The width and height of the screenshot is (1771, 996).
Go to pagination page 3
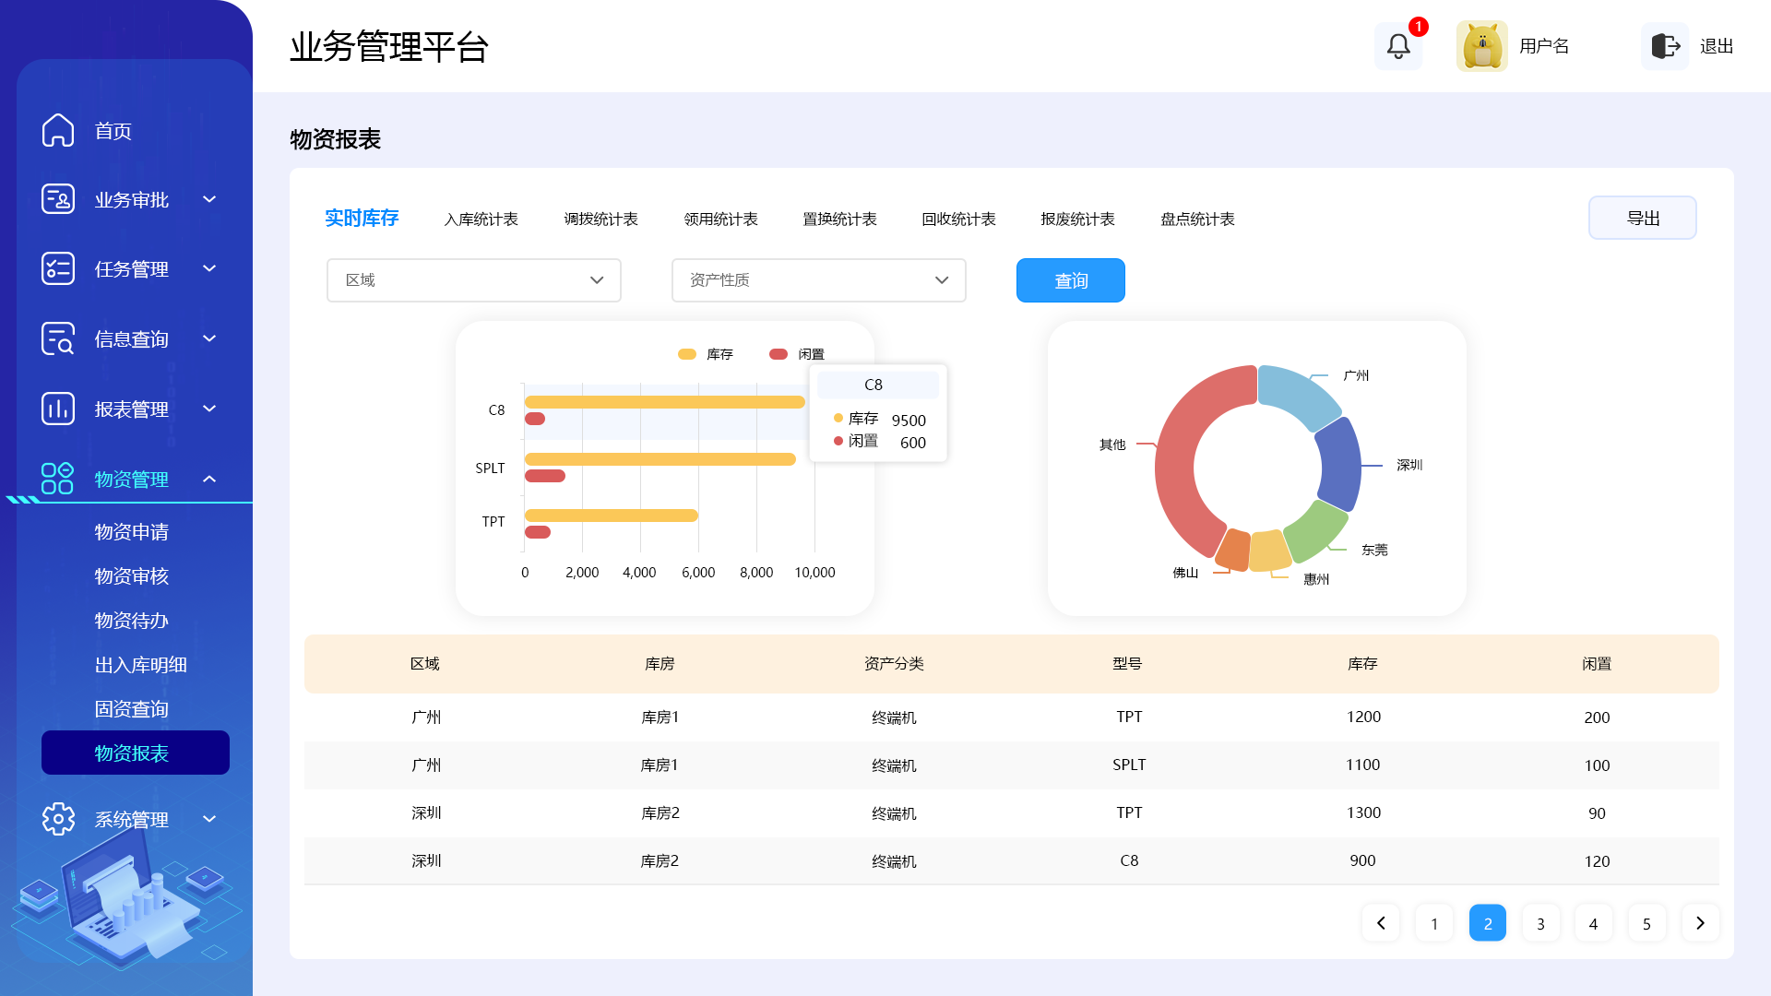1540,923
